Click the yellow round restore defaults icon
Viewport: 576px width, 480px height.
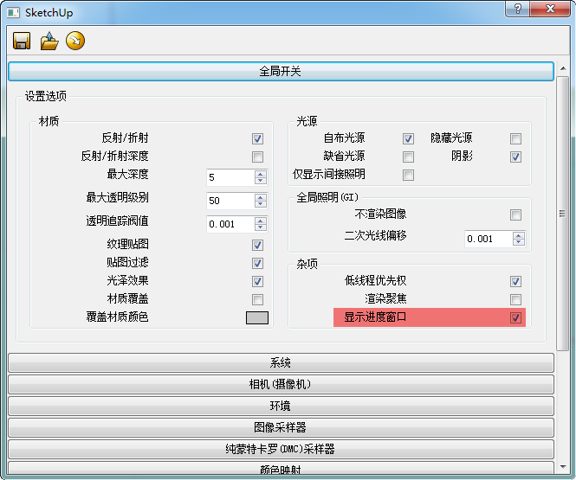75,41
